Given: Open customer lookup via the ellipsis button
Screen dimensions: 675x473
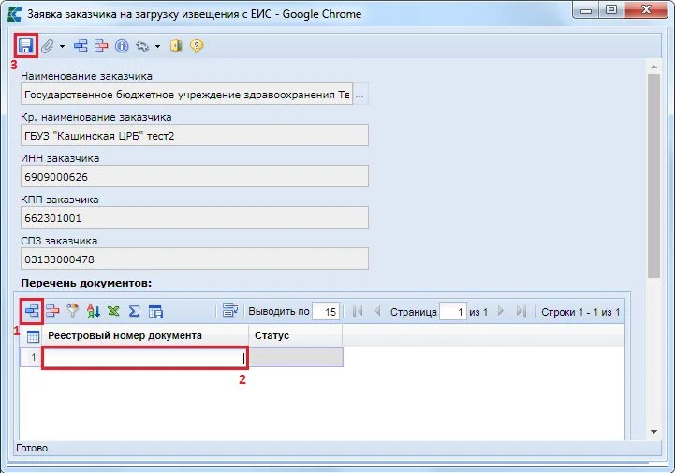Looking at the screenshot, I should 360,95.
